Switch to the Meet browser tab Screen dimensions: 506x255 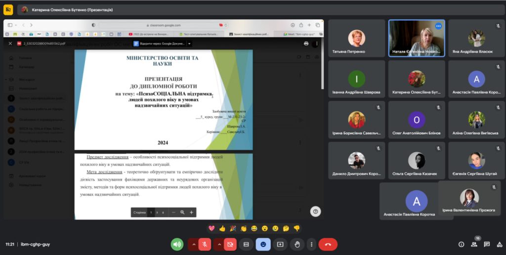click(300, 34)
